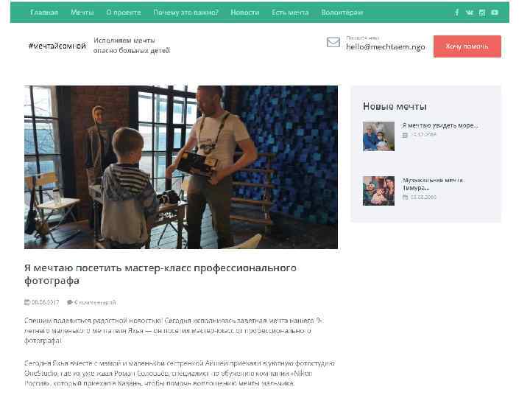
Task: Open the Instagram social icon
Action: click(482, 13)
